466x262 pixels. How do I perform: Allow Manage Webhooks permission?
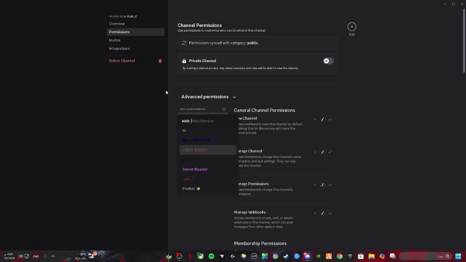[x=330, y=213]
